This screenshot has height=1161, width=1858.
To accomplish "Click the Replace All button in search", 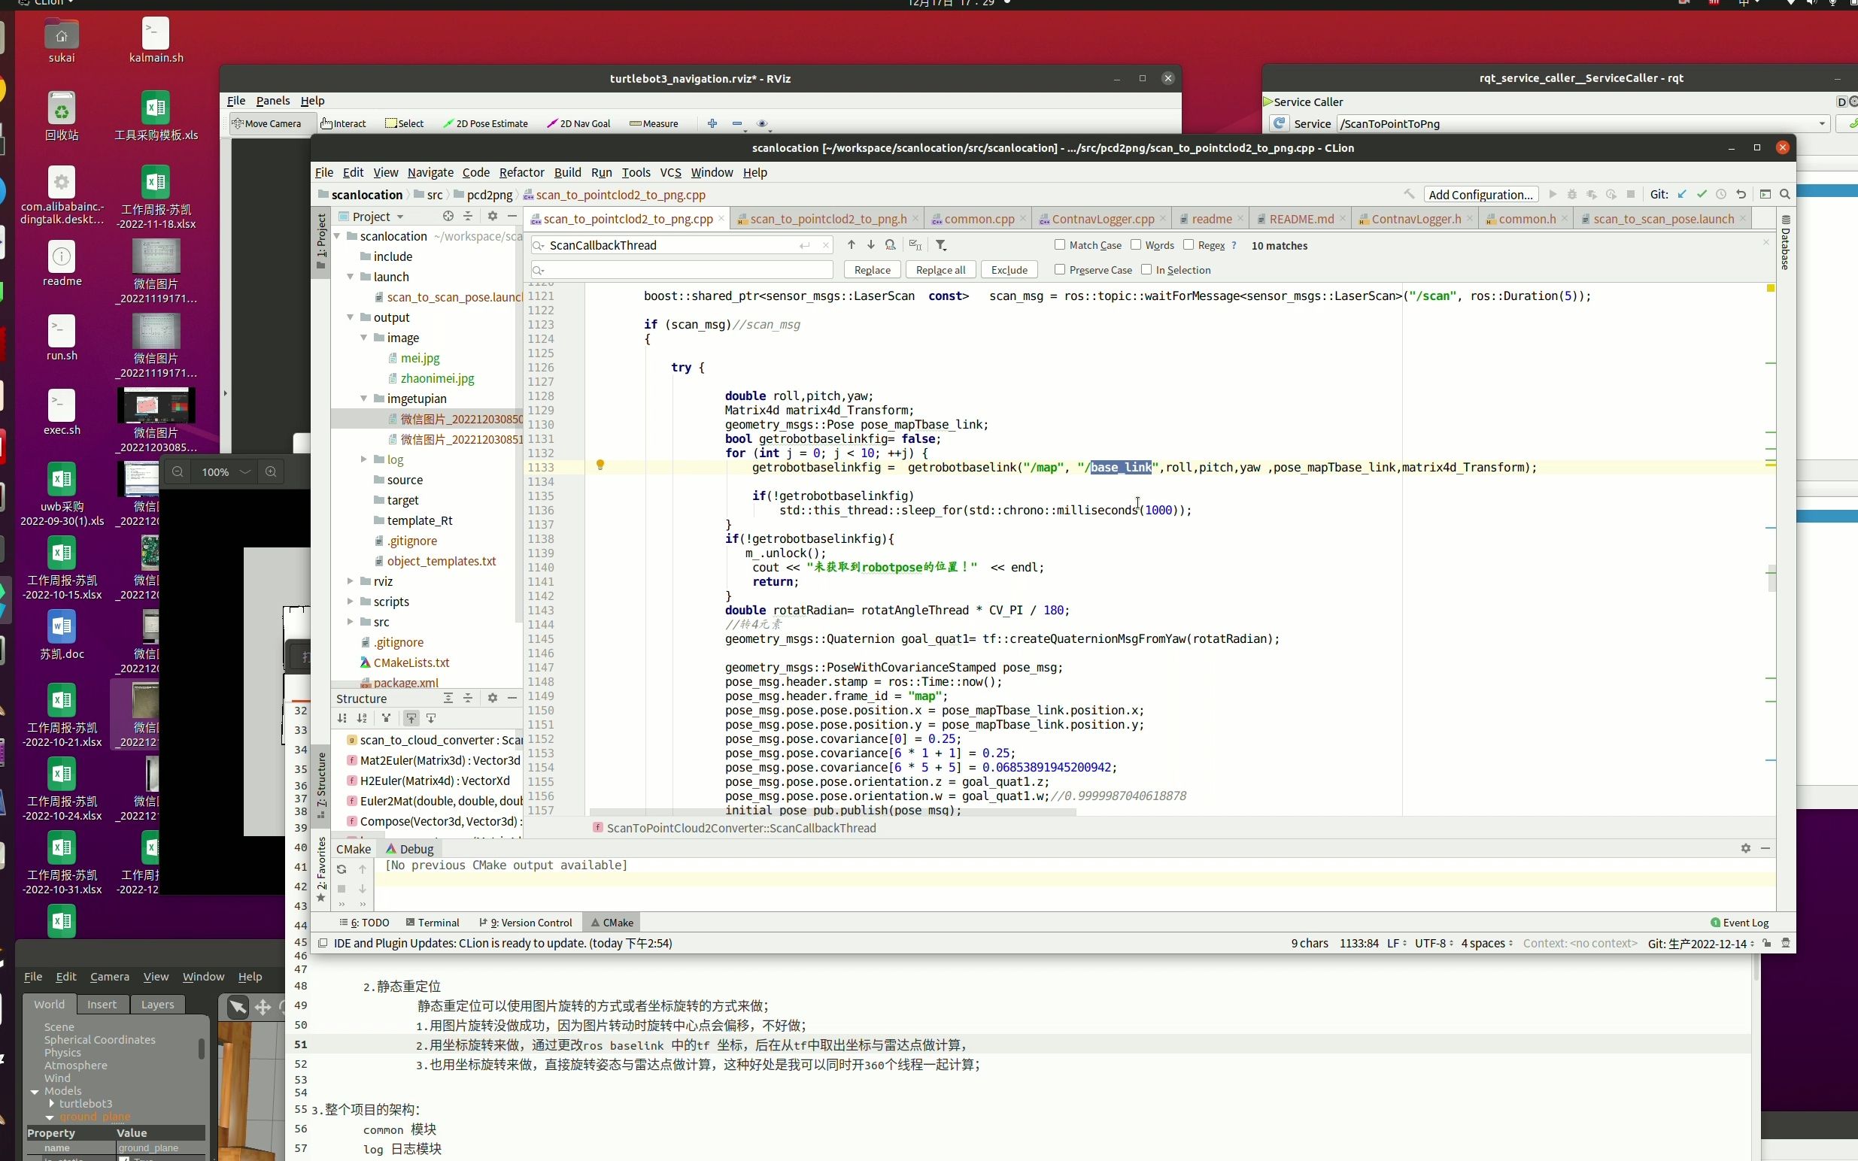I will 939,269.
